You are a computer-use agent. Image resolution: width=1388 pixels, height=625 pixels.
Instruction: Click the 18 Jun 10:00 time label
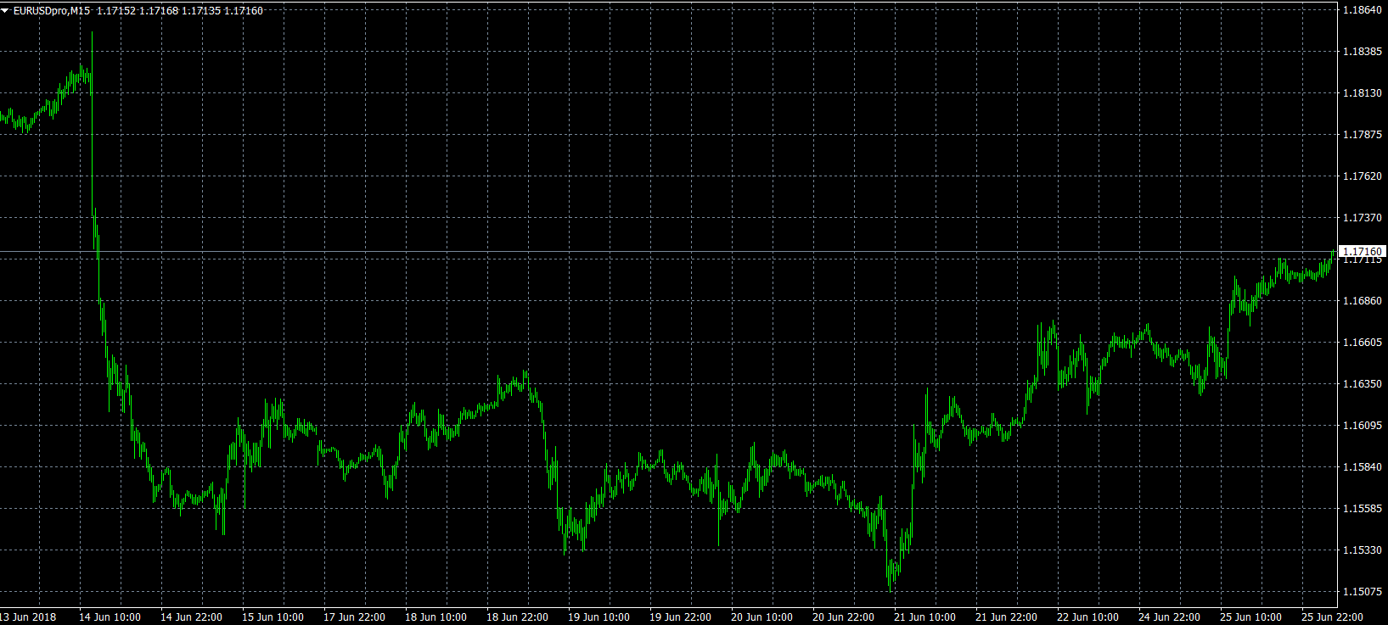click(436, 617)
